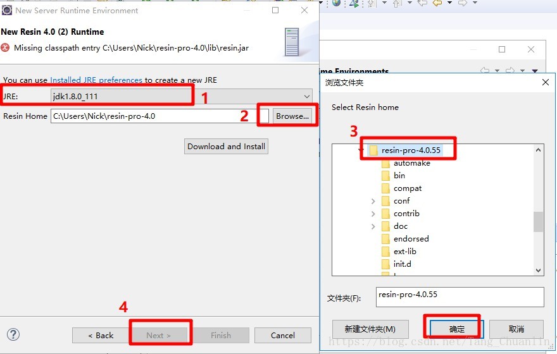Click the folder tree scrollbar up arrow
Viewport: 557px width, 354px height.
pyautogui.click(x=538, y=150)
